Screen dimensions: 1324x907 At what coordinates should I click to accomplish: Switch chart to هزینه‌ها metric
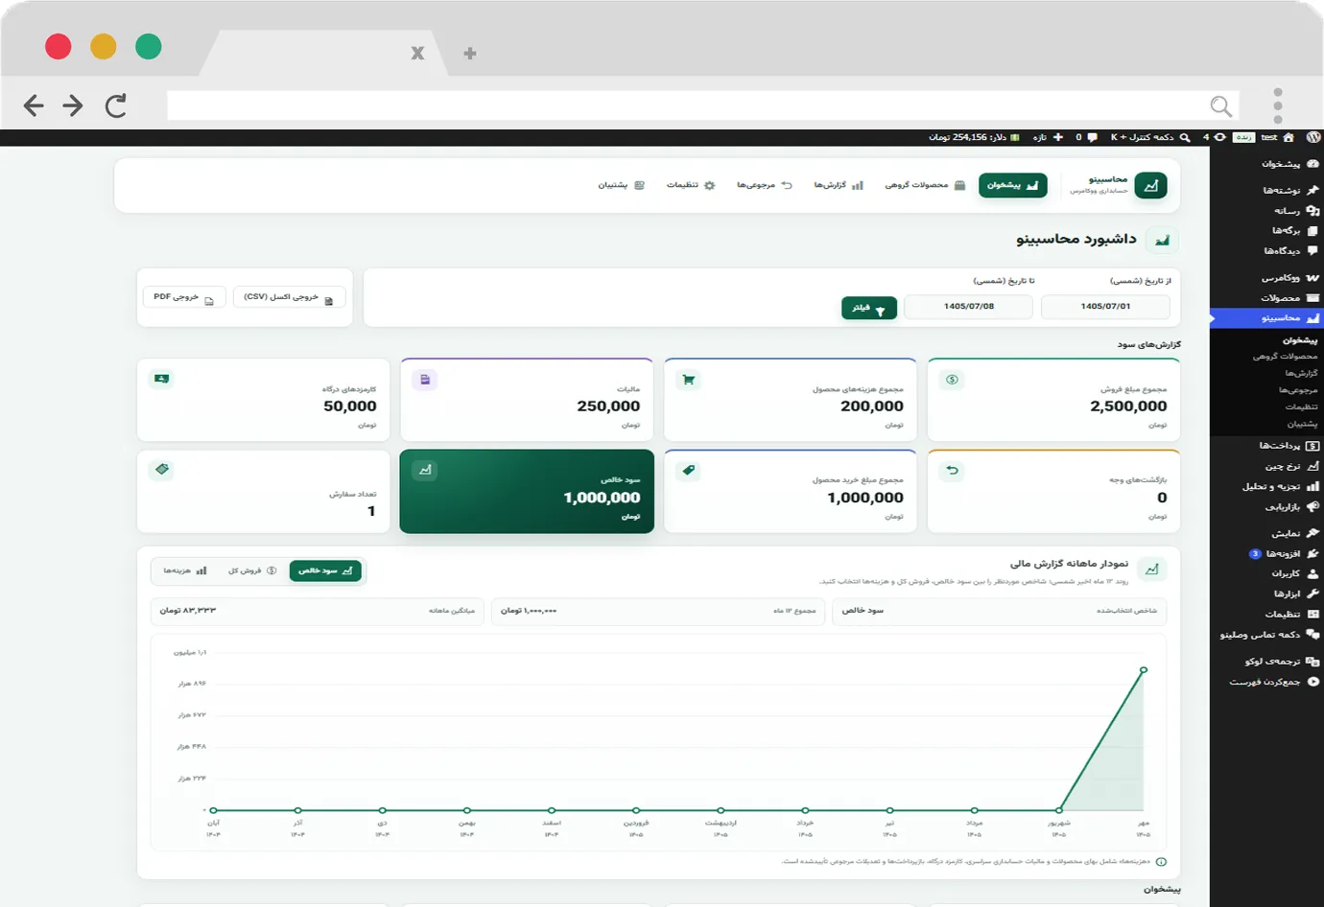184,570
